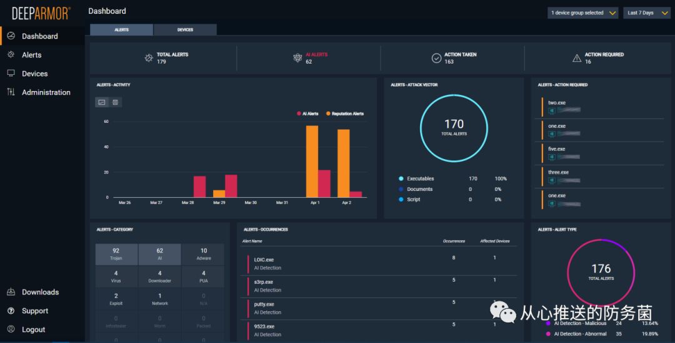Click AI Detection - Malicious legend dot
Viewport: 675px width, 343px height.
pyautogui.click(x=548, y=323)
